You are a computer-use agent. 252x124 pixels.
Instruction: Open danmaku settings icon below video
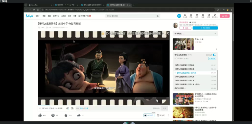click(72, 108)
